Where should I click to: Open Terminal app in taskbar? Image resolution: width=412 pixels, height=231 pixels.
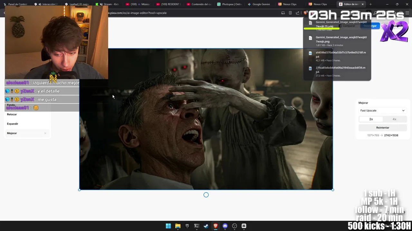tap(197, 226)
